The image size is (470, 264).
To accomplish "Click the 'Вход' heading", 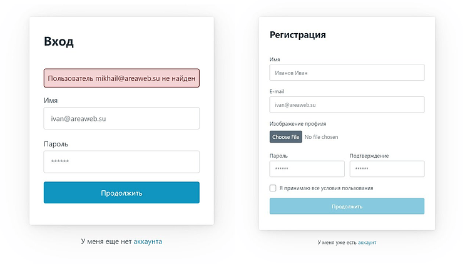I will pos(59,42).
